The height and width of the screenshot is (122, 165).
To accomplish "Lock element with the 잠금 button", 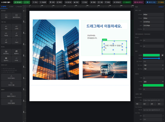I will 85,2.
